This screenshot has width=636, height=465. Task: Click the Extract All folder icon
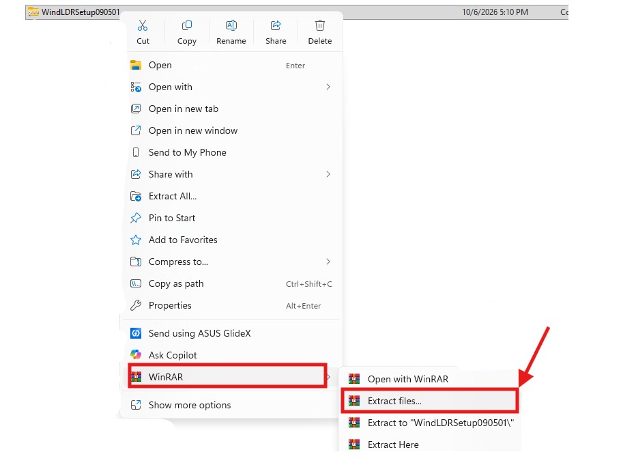pyautogui.click(x=136, y=197)
